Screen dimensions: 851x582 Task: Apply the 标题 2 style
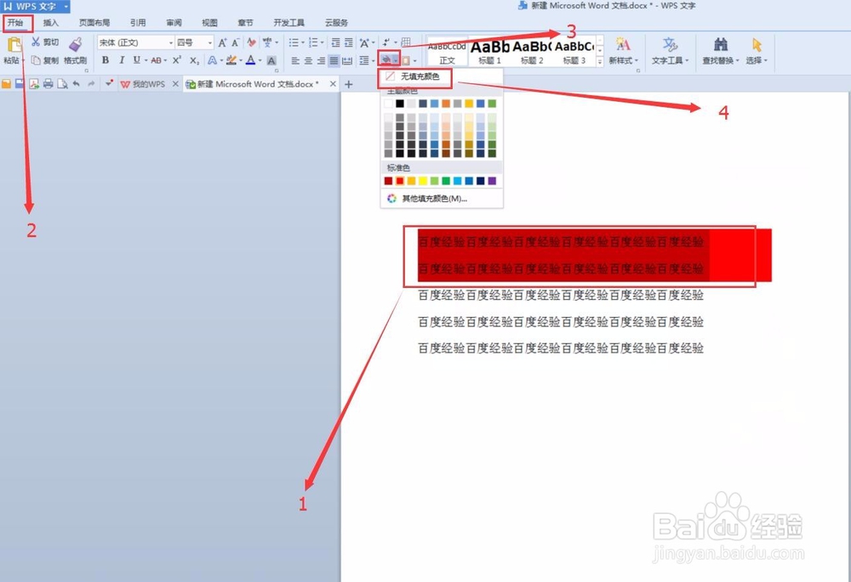532,52
